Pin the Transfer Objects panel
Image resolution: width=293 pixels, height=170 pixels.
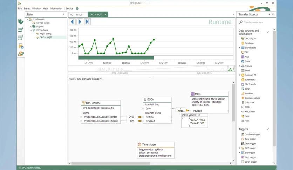pyautogui.click(x=269, y=14)
